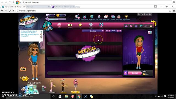
Task: Click the question mark help icon
Action: point(144,15)
